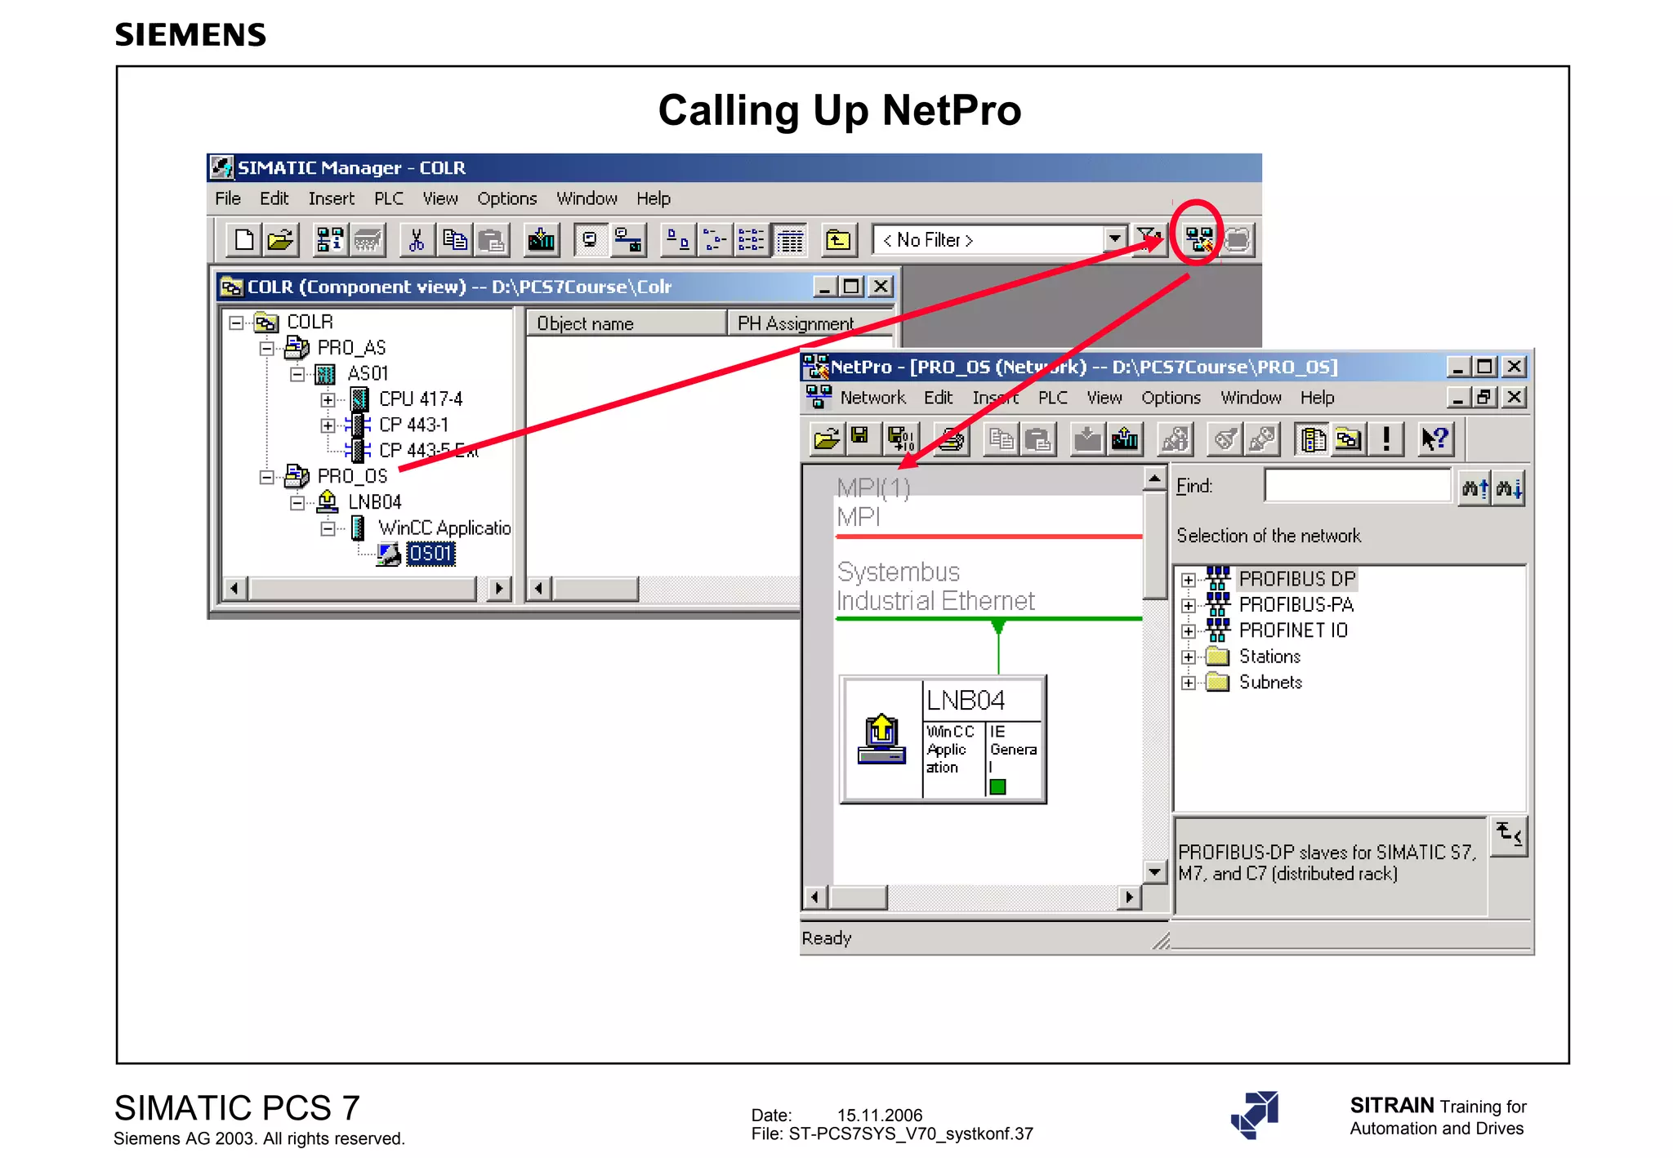Click the Configure Network NetPro icon
Viewport: 1673px width, 1158px height.
1198,239
